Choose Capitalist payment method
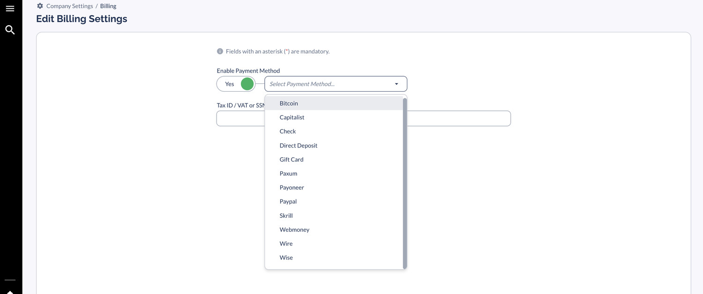This screenshot has width=703, height=294. click(x=292, y=118)
